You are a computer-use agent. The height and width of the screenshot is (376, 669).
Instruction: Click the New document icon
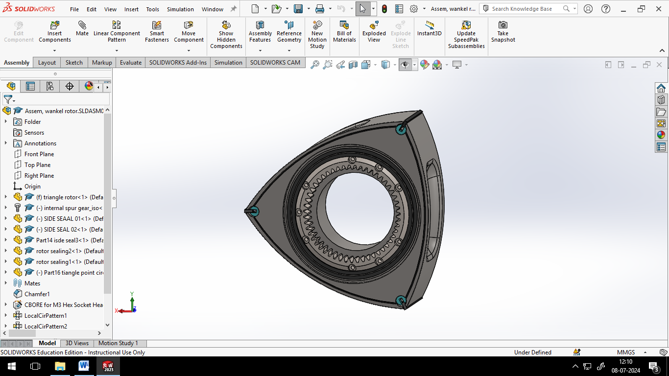click(255, 9)
